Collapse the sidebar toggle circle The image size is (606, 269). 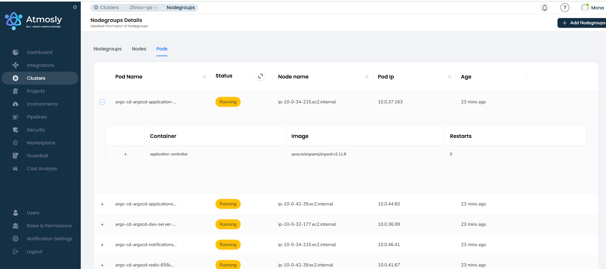[x=75, y=7]
